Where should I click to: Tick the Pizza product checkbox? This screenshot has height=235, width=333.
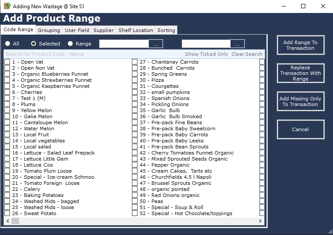click(134, 80)
